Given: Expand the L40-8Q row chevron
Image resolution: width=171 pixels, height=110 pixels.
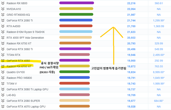Looking at the screenshot, I should (3, 95).
